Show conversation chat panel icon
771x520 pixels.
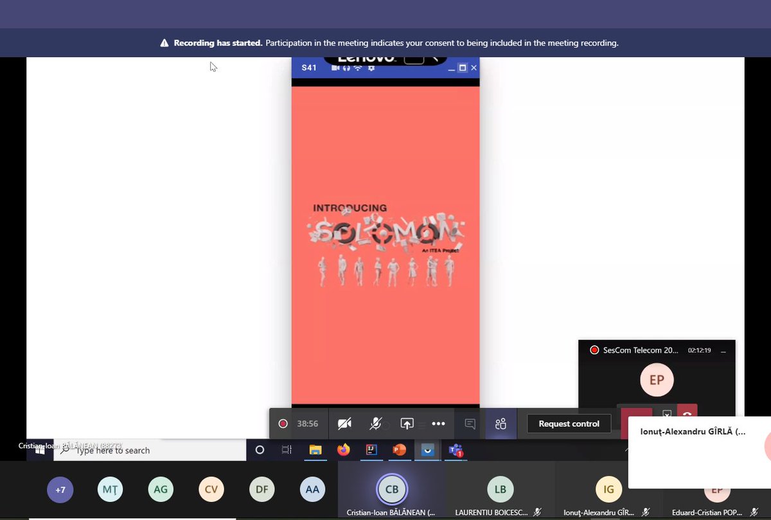pyautogui.click(x=470, y=424)
